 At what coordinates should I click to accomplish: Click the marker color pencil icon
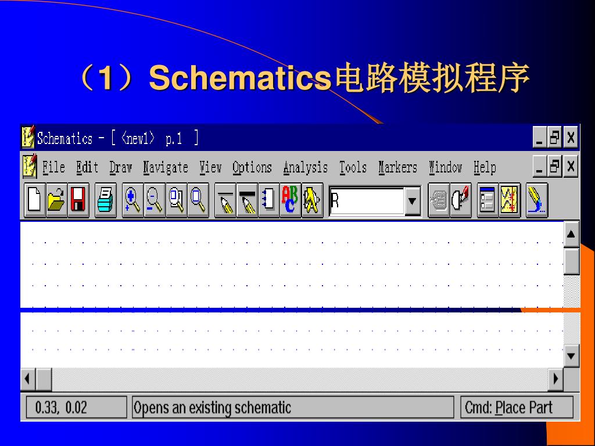(537, 200)
